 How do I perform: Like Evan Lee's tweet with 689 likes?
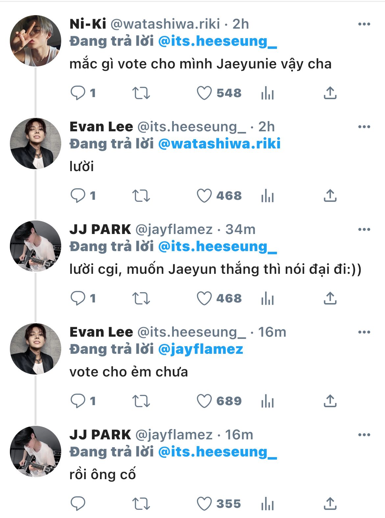pos(204,401)
